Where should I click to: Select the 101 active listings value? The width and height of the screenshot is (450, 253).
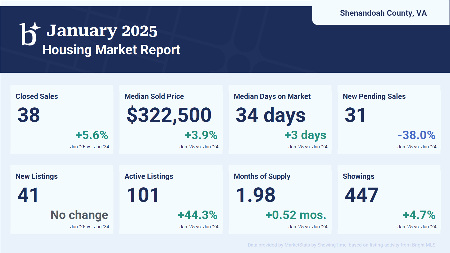tap(143, 195)
